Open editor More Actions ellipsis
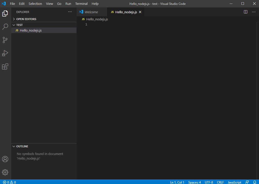The width and height of the screenshot is (259, 184). tap(254, 12)
